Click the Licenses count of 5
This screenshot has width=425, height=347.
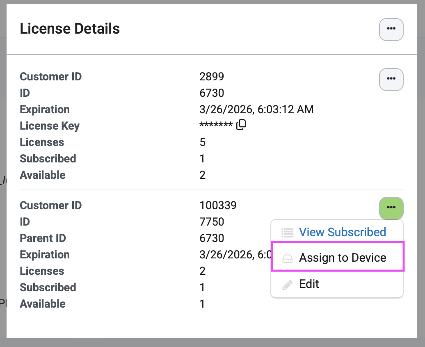tap(203, 142)
